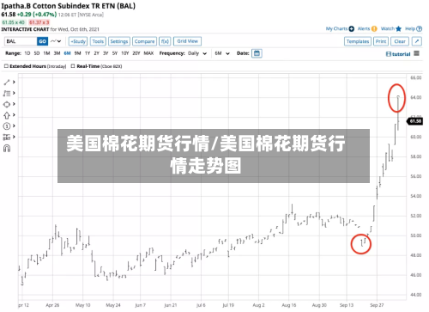
Task: Select the 3Y range
Action: 106,53
